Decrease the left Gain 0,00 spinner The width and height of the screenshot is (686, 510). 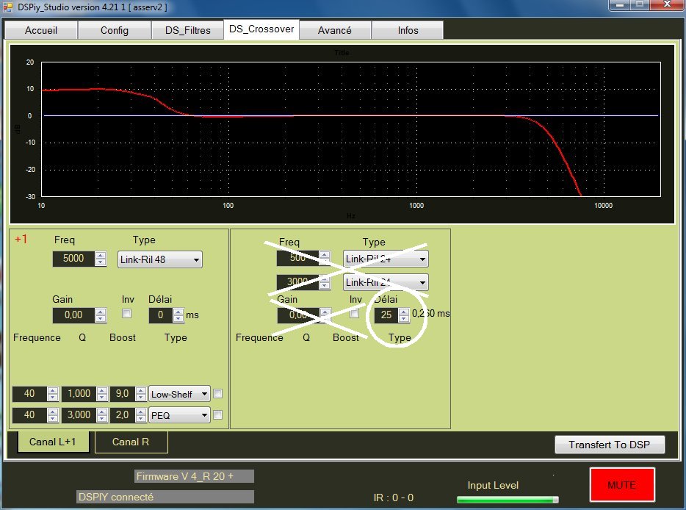100,319
